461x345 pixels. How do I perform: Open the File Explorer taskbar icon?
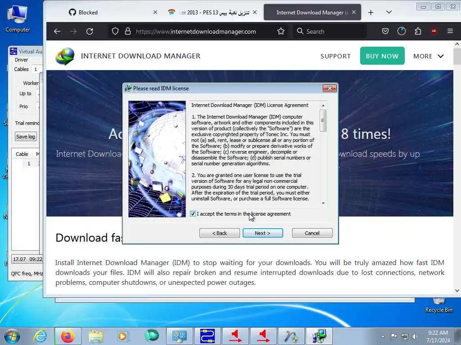(x=96, y=336)
